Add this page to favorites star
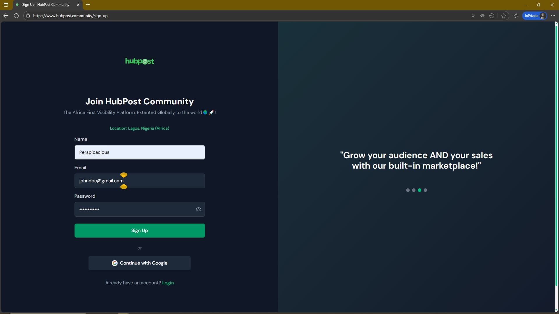 pos(504,16)
